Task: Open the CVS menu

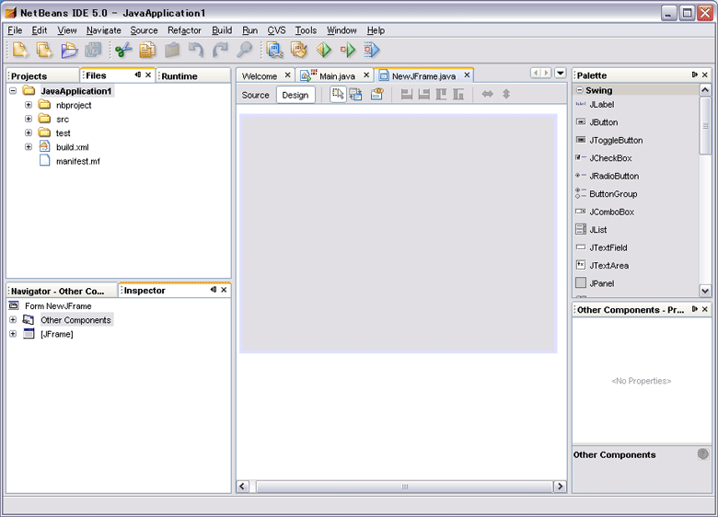Action: coord(276,30)
